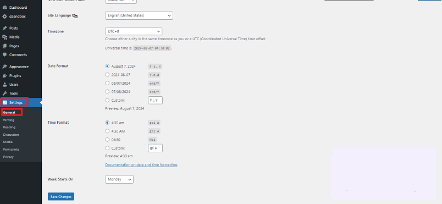Open the Timezone UTC+0 dropdown
442x204 pixels.
pyautogui.click(x=134, y=31)
